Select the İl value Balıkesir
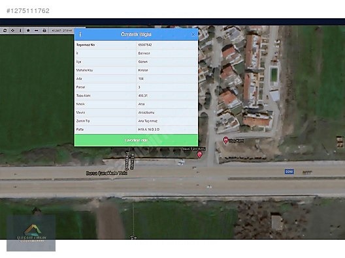The image size is (345, 258). 144,53
